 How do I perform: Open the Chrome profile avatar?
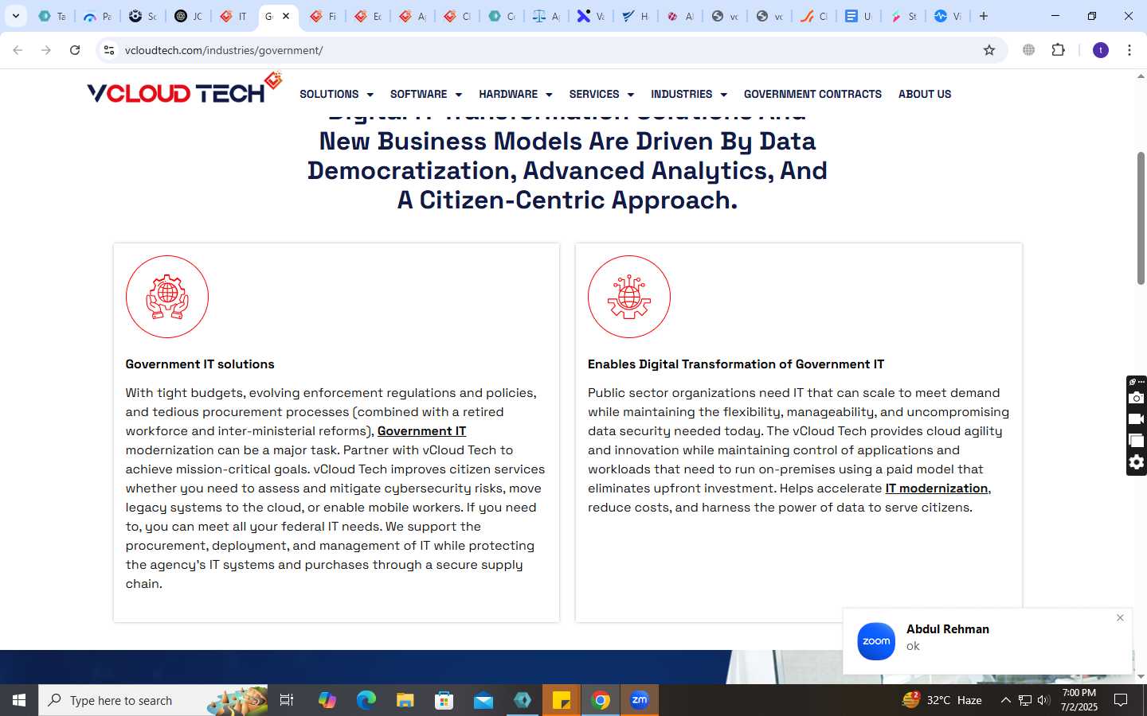coord(1101,50)
